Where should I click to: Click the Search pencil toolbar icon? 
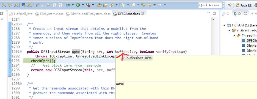[x=111, y=5]
